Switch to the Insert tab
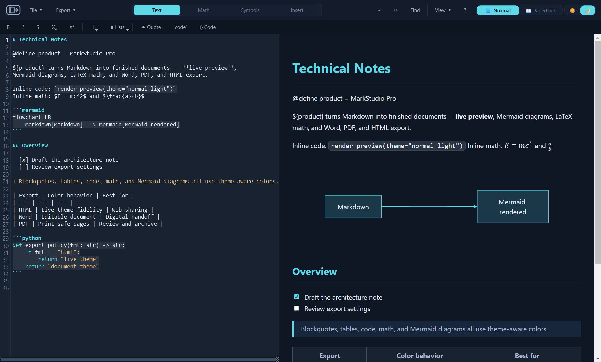Image resolution: width=601 pixels, height=362 pixels. pos(297,10)
